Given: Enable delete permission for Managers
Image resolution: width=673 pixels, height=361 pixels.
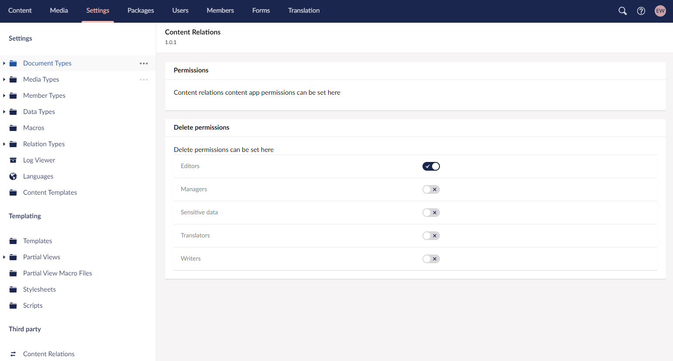Looking at the screenshot, I should click(431, 189).
